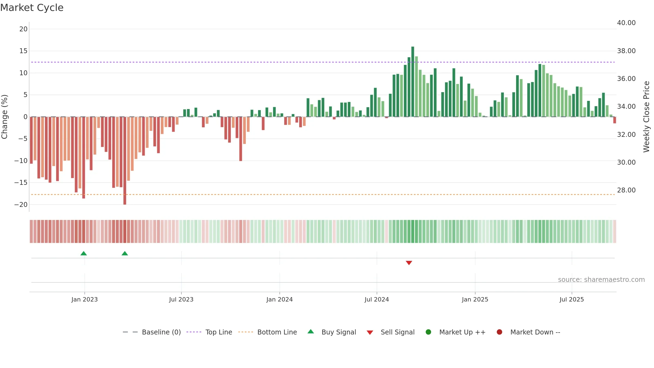This screenshot has height=368, width=654.
Task: Click the tallest green bar above 15%
Action: [x=413, y=82]
